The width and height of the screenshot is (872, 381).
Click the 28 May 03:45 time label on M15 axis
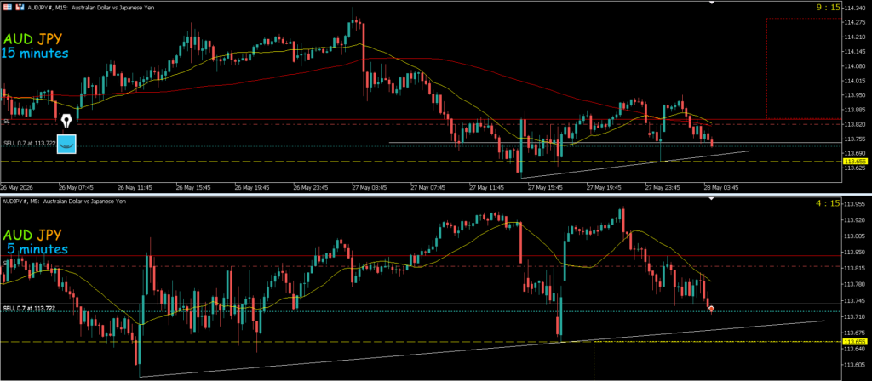click(x=722, y=187)
